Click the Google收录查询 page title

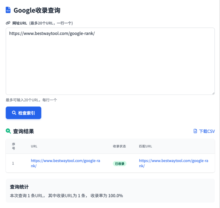tap(37, 10)
